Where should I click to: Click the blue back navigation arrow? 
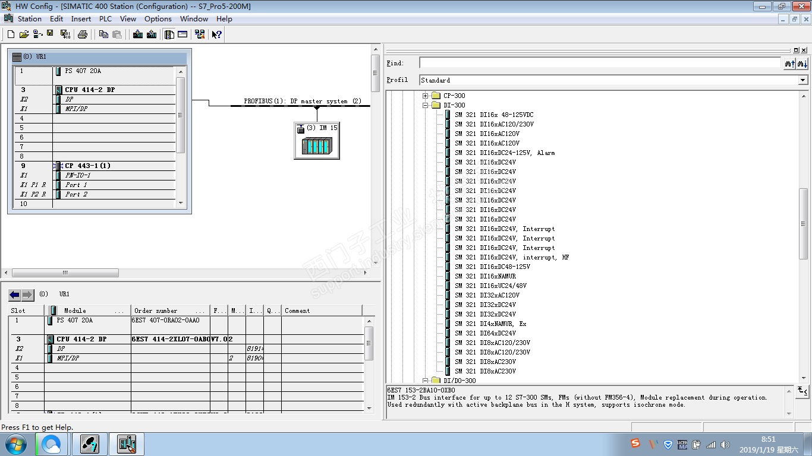click(x=15, y=294)
